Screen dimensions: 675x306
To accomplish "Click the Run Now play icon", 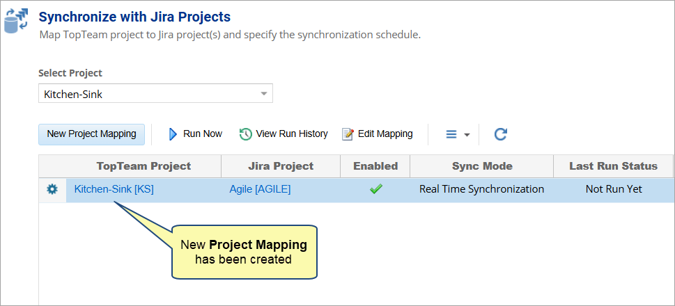I will [173, 134].
